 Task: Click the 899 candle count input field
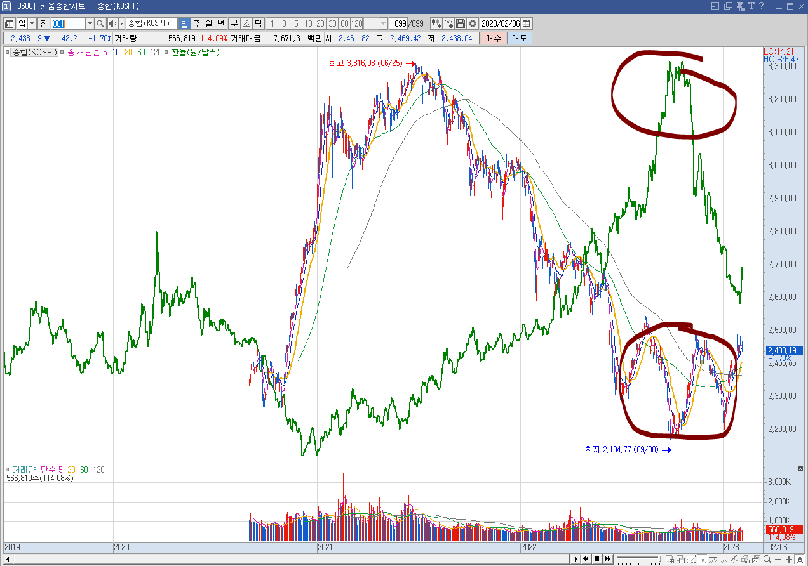click(x=398, y=23)
